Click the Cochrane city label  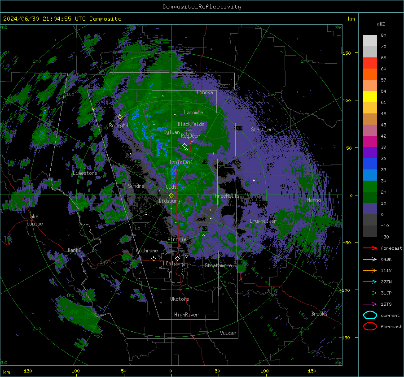[x=147, y=251]
